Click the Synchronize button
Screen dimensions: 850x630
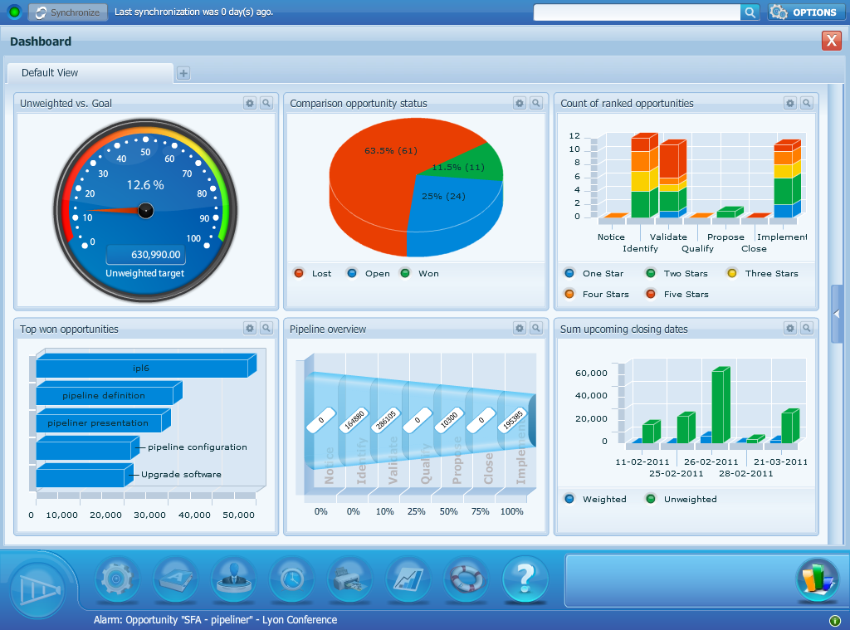tap(68, 12)
